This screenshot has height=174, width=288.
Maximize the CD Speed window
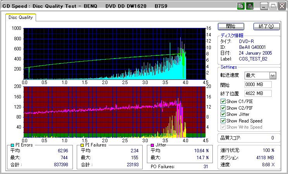click(x=273, y=6)
